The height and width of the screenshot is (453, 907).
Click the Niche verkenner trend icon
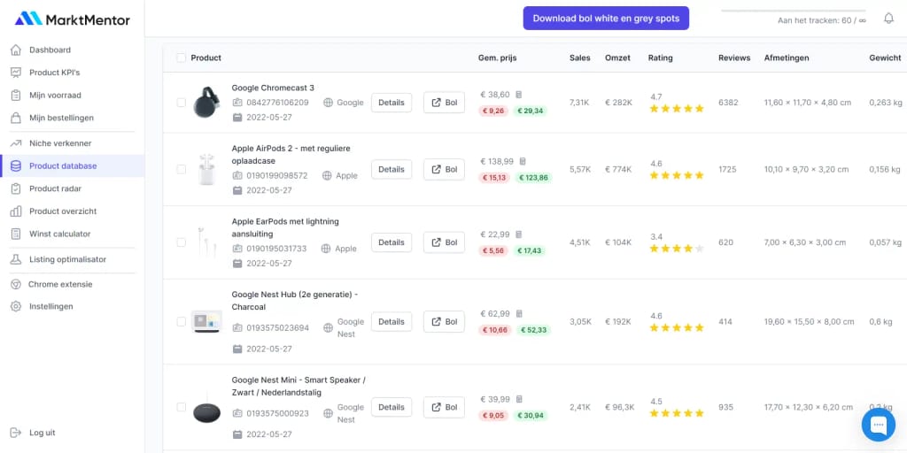pos(16,143)
